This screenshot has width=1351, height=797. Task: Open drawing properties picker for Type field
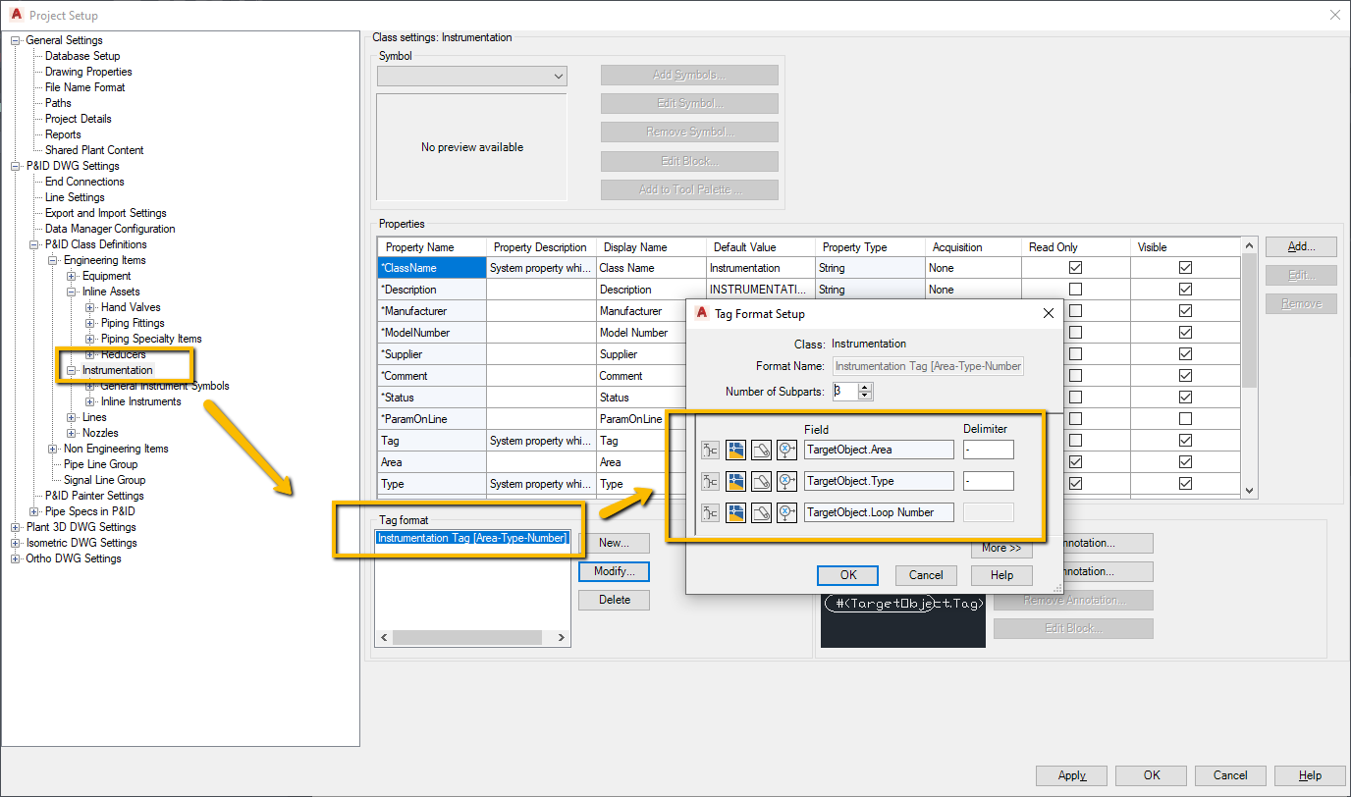coord(735,481)
